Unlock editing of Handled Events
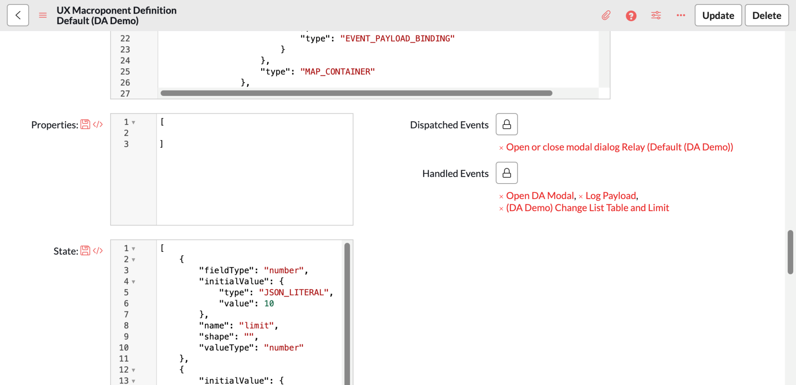Screen dimensions: 796x385 click(x=506, y=173)
